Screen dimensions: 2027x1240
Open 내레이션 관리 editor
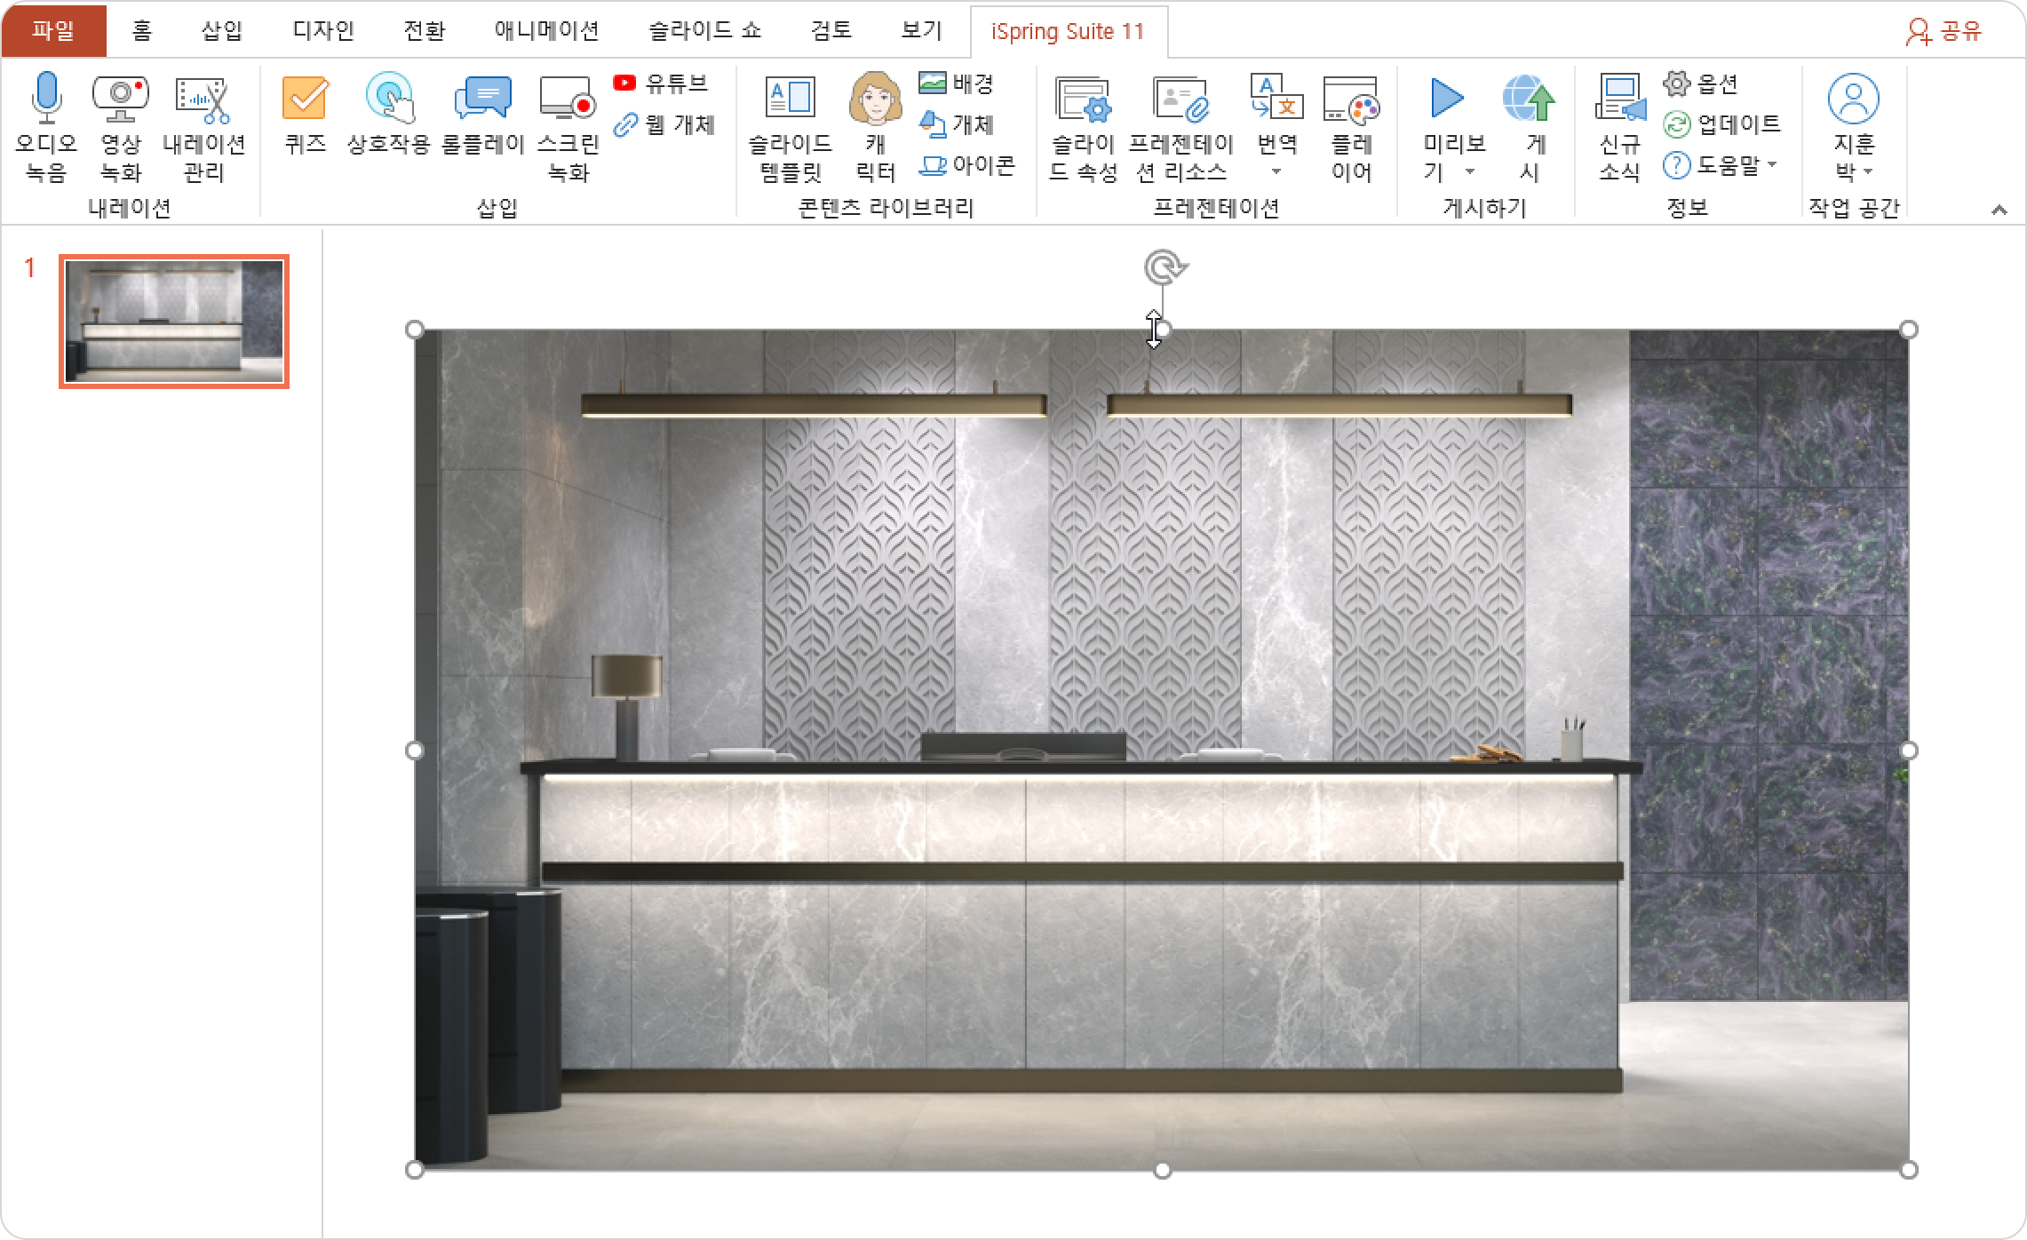point(203,99)
